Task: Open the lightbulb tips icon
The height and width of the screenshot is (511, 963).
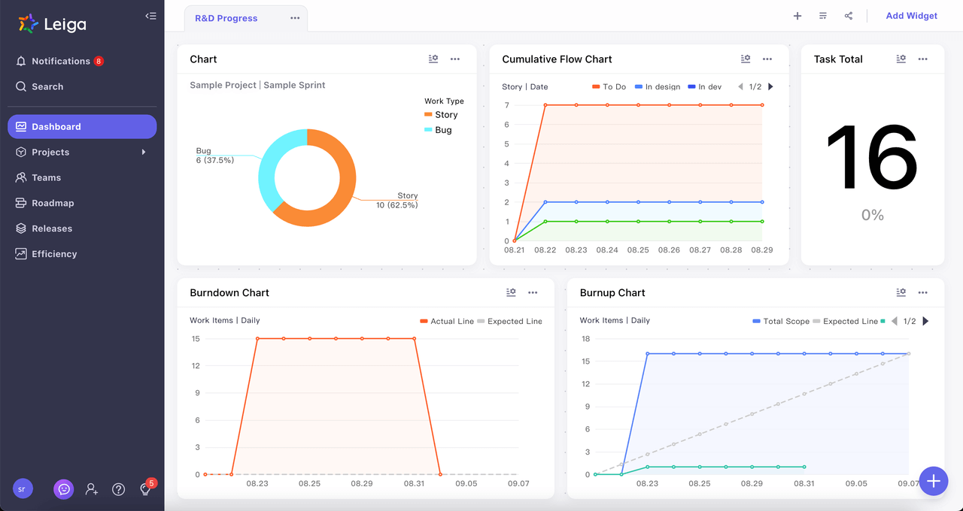Action: click(146, 489)
